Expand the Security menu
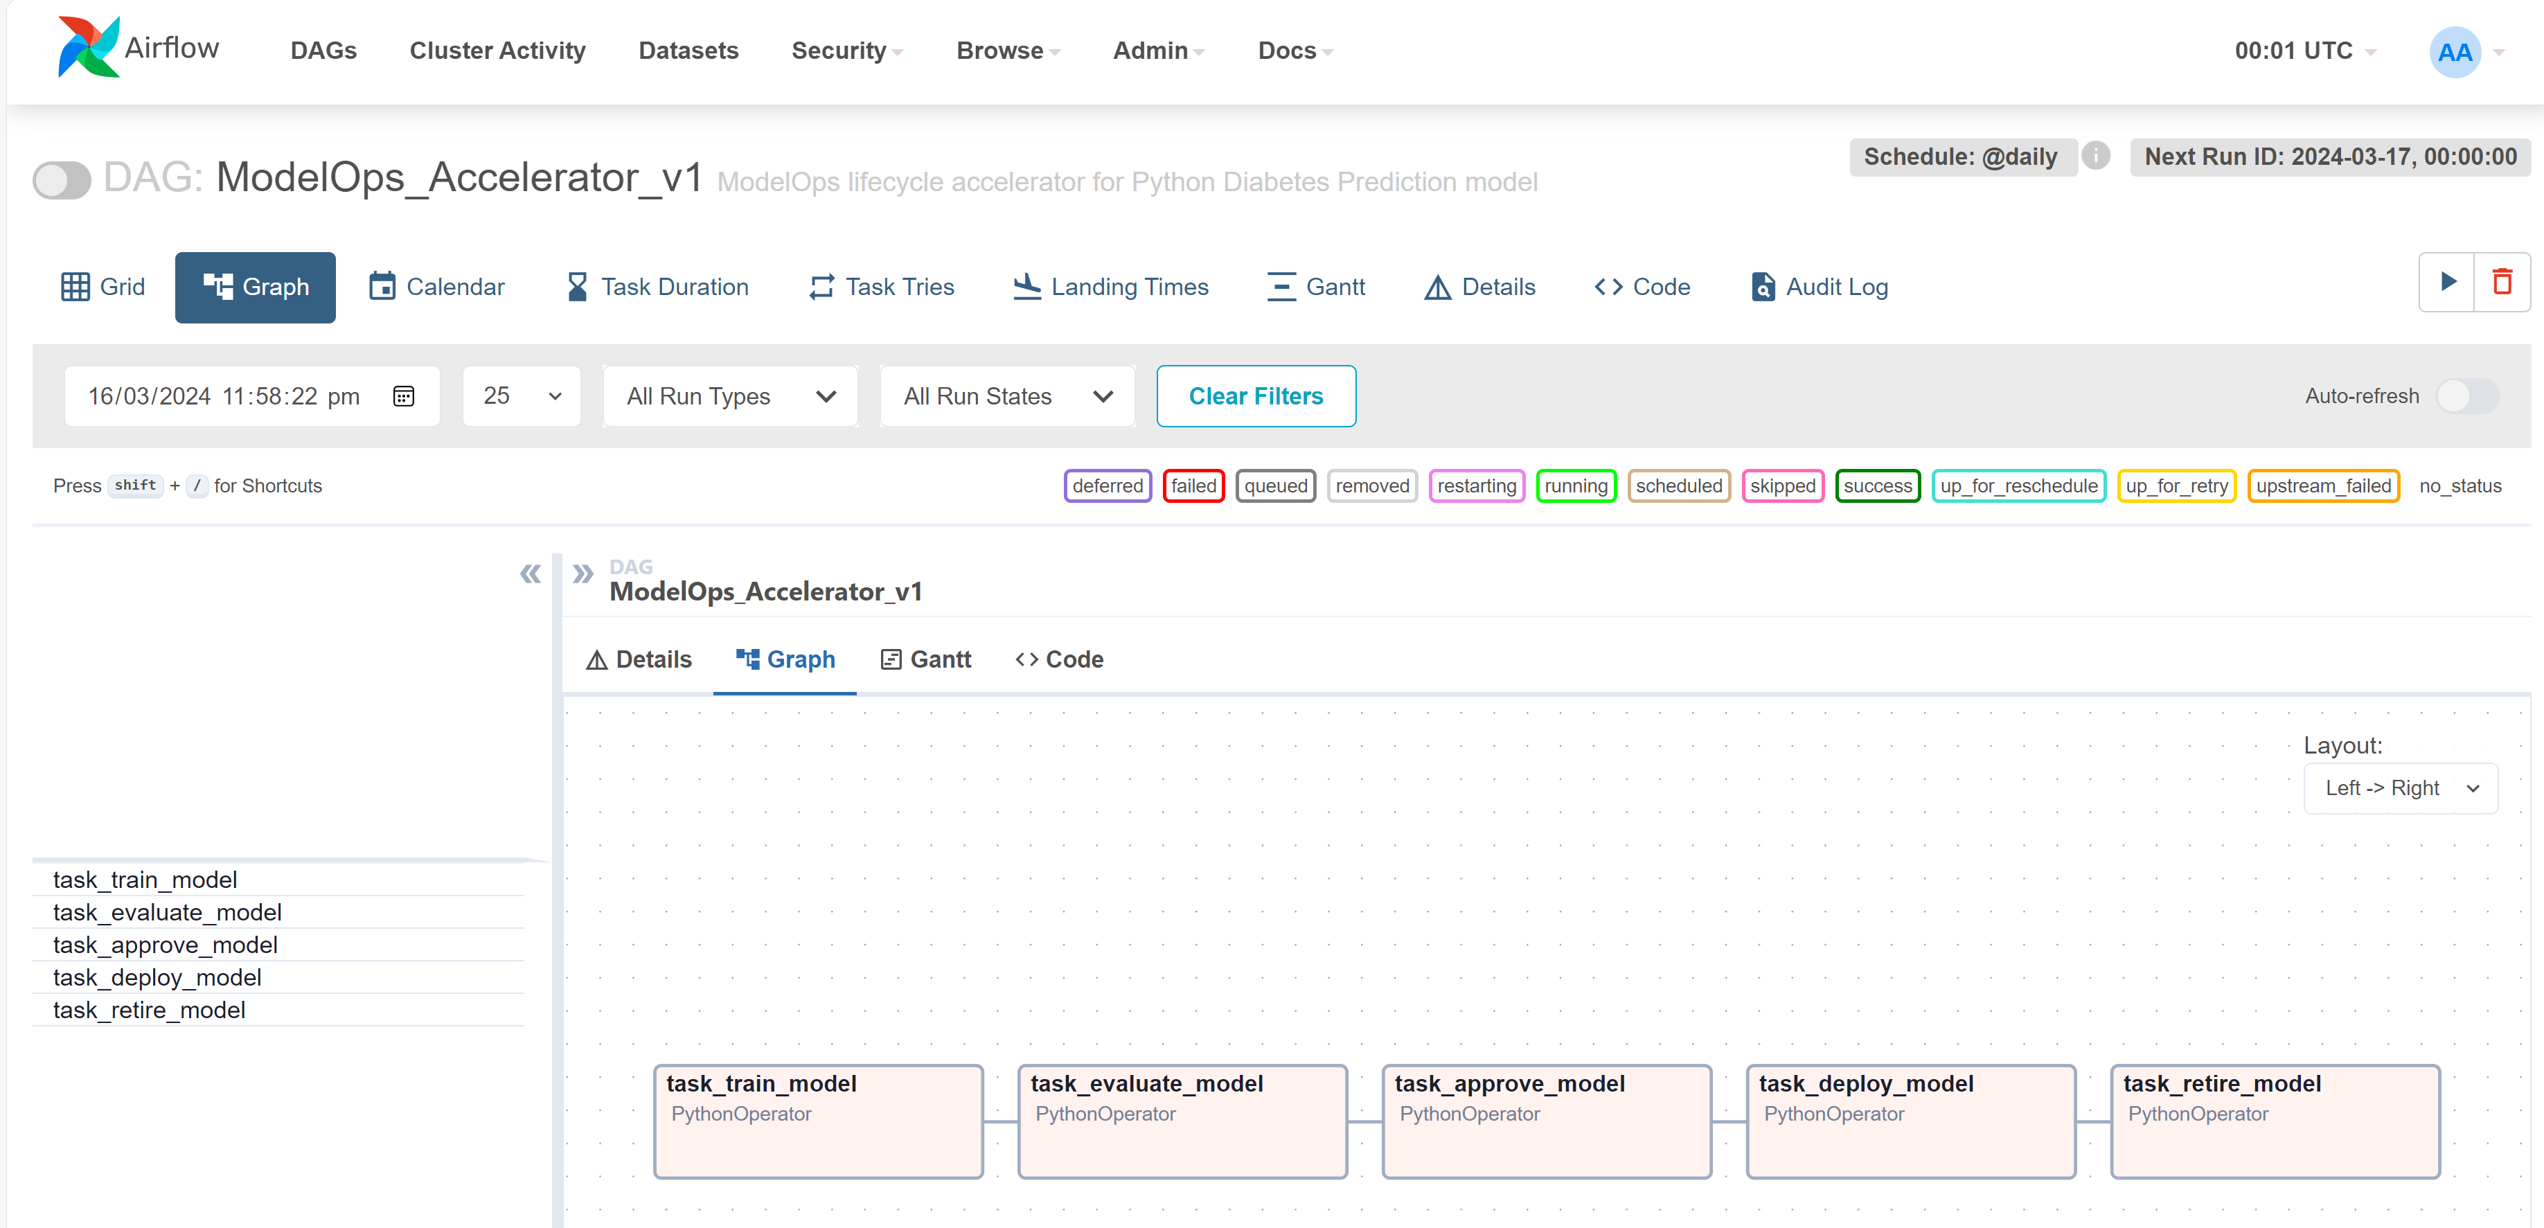 click(847, 51)
